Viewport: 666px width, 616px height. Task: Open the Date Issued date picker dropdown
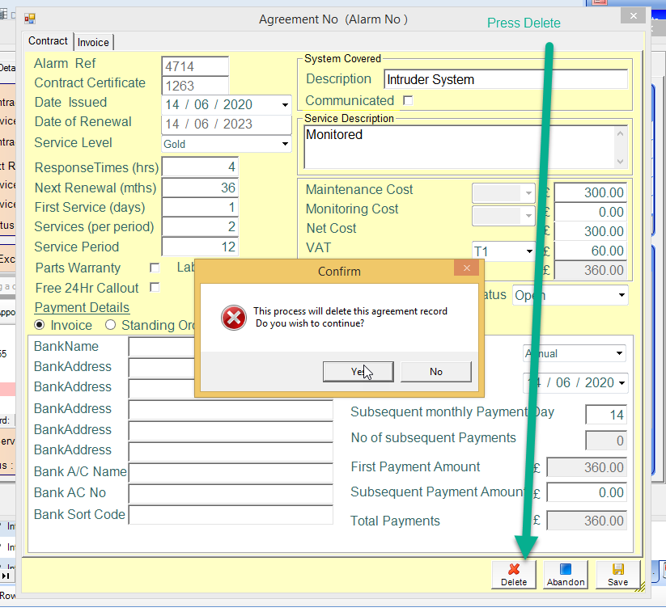285,105
